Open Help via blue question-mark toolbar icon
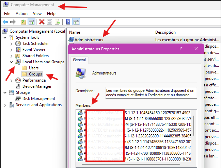Screen dimensions: 221x168 point(68,22)
